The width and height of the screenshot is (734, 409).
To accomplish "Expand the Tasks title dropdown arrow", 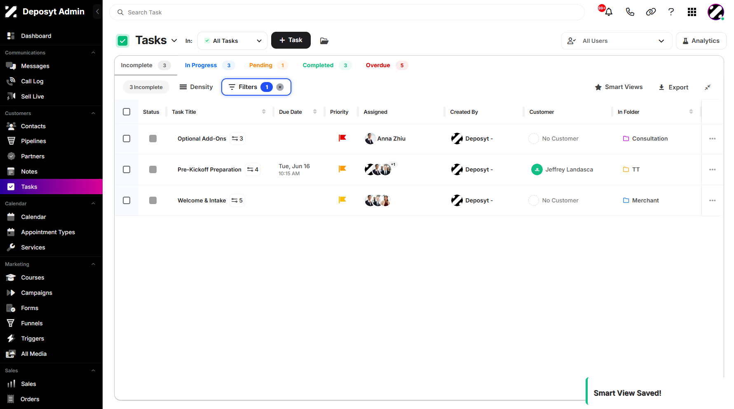I will point(174,40).
